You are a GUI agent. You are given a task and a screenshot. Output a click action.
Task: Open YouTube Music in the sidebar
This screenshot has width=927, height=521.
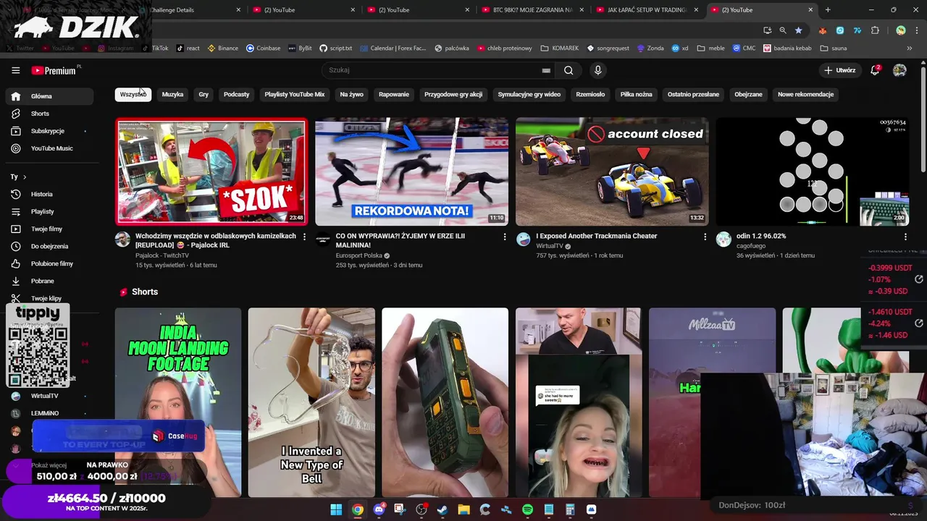pyautogui.click(x=49, y=148)
